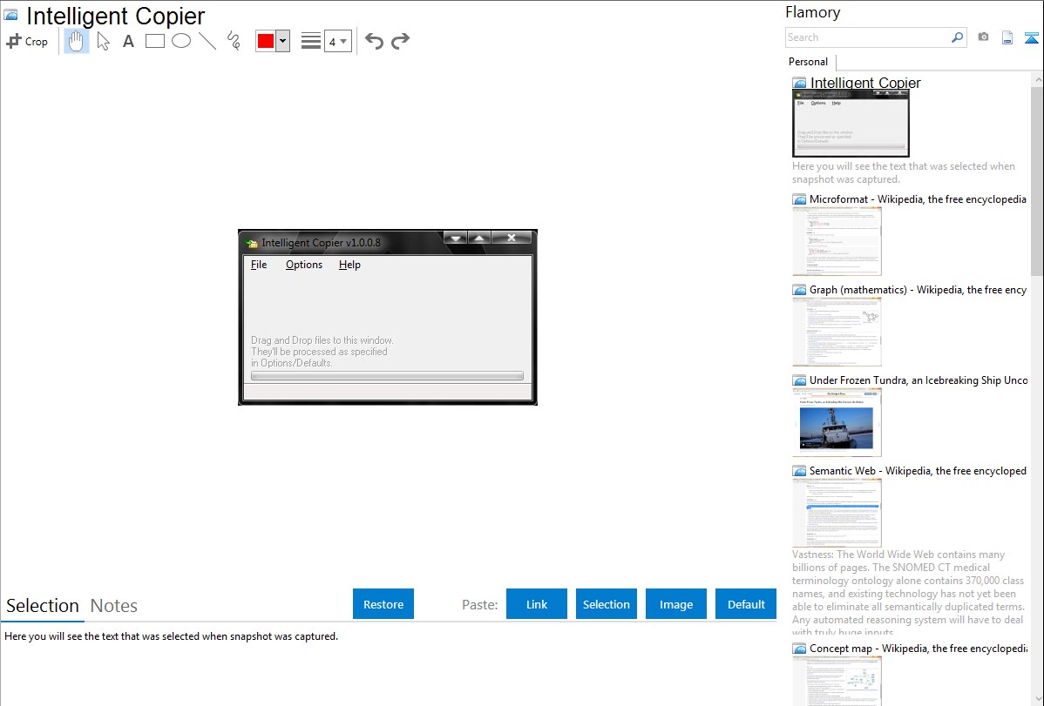The height and width of the screenshot is (706, 1044).
Task: Click the icon beside the Concept map title
Action: tap(799, 649)
